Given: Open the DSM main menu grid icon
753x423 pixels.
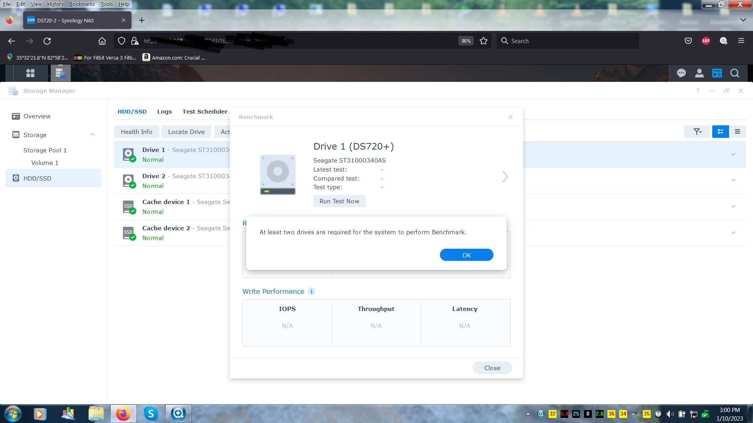Looking at the screenshot, I should coord(30,73).
